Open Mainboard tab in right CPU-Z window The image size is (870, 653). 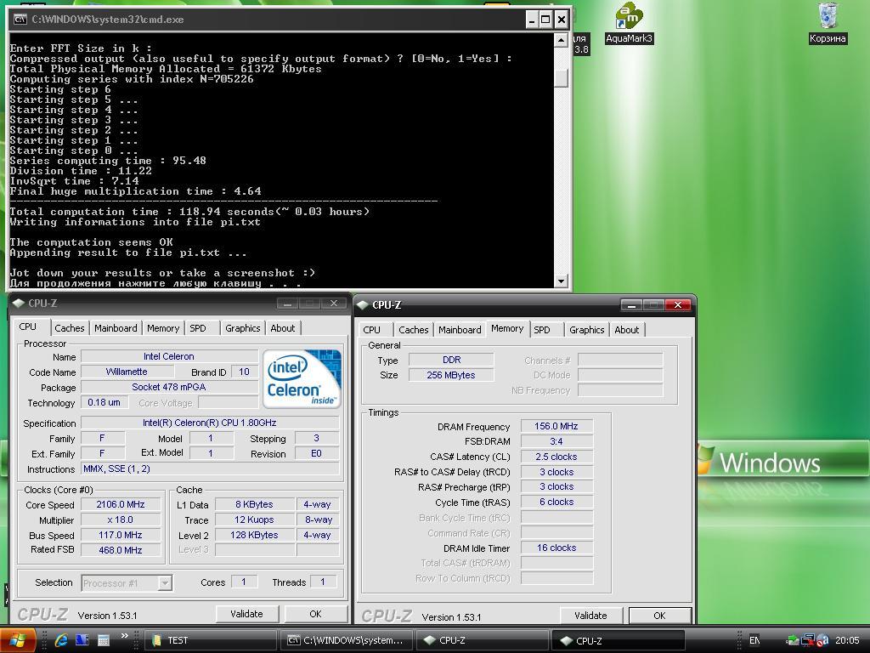click(460, 330)
